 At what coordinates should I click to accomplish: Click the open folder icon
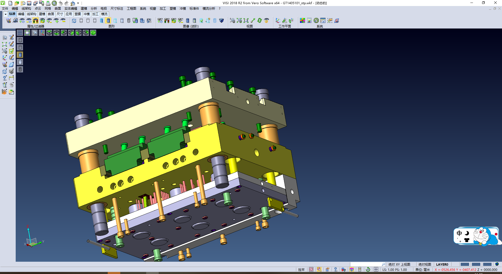click(x=16, y=3)
